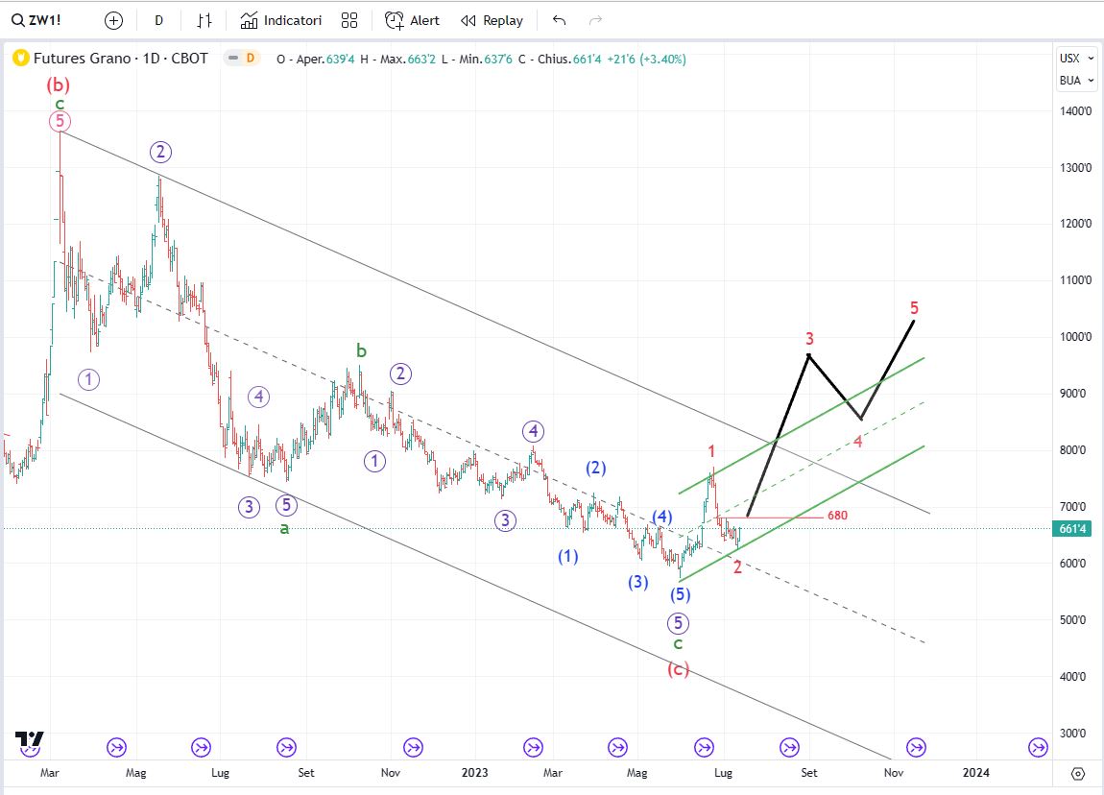Select the red (b) label at top
1104x795 pixels.
click(x=59, y=85)
